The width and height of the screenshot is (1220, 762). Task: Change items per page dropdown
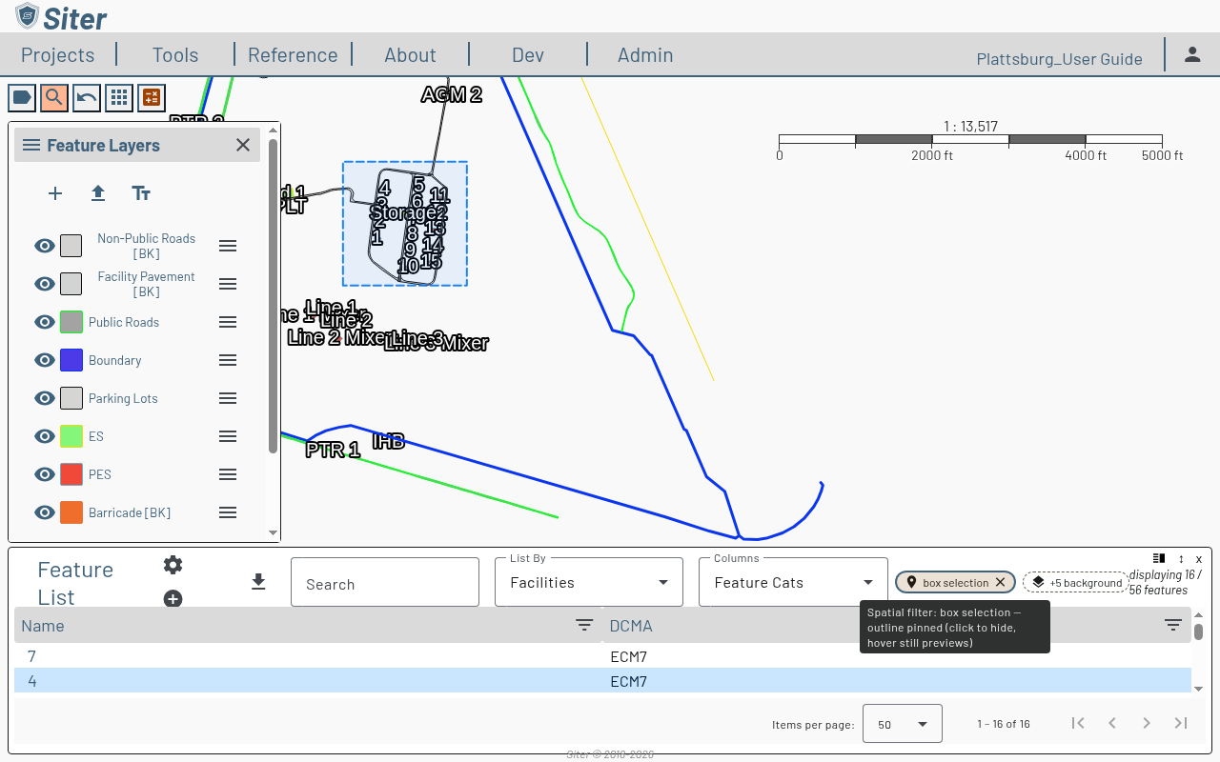click(x=903, y=724)
